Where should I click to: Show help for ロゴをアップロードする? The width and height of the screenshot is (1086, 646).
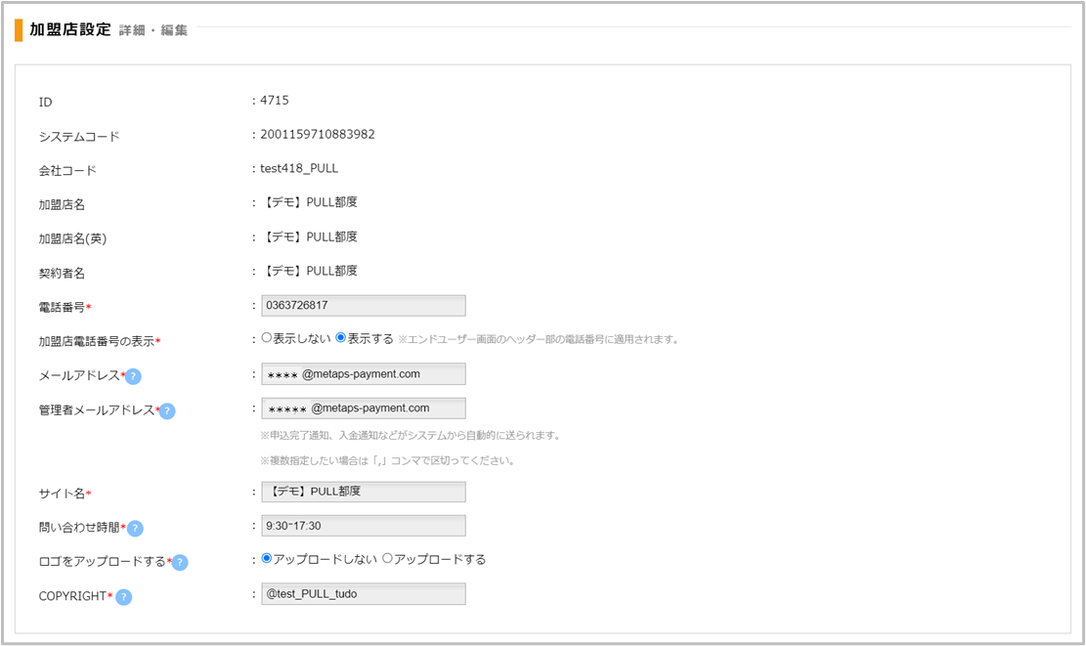[x=180, y=563]
